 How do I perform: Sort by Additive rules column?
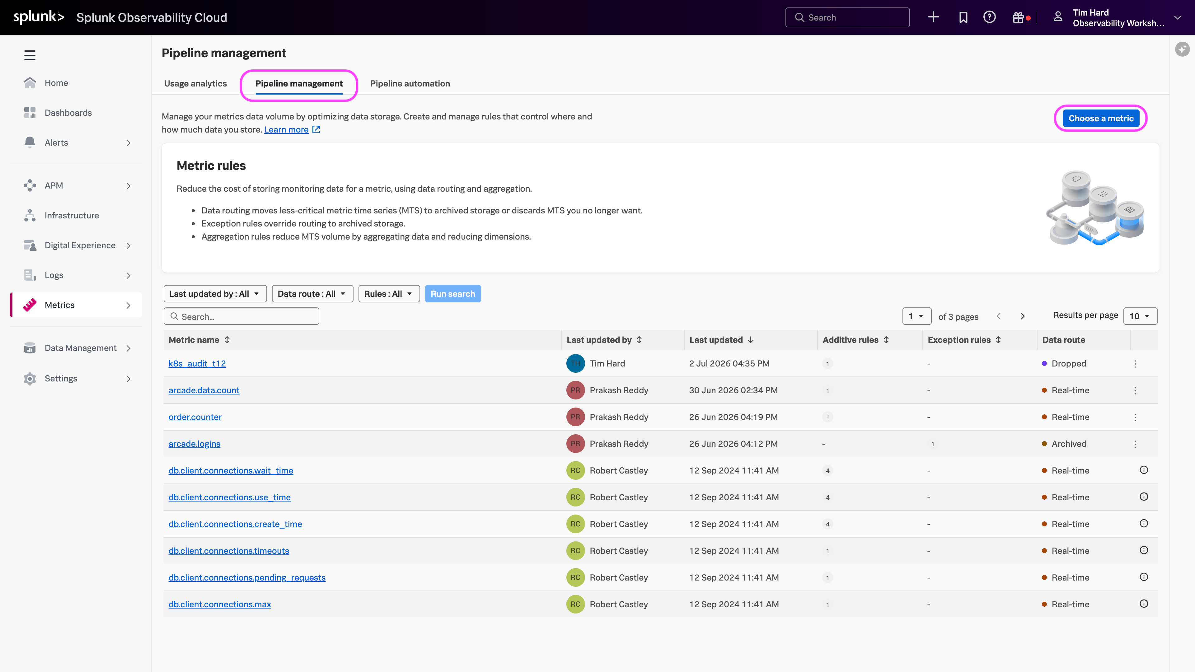coord(886,340)
